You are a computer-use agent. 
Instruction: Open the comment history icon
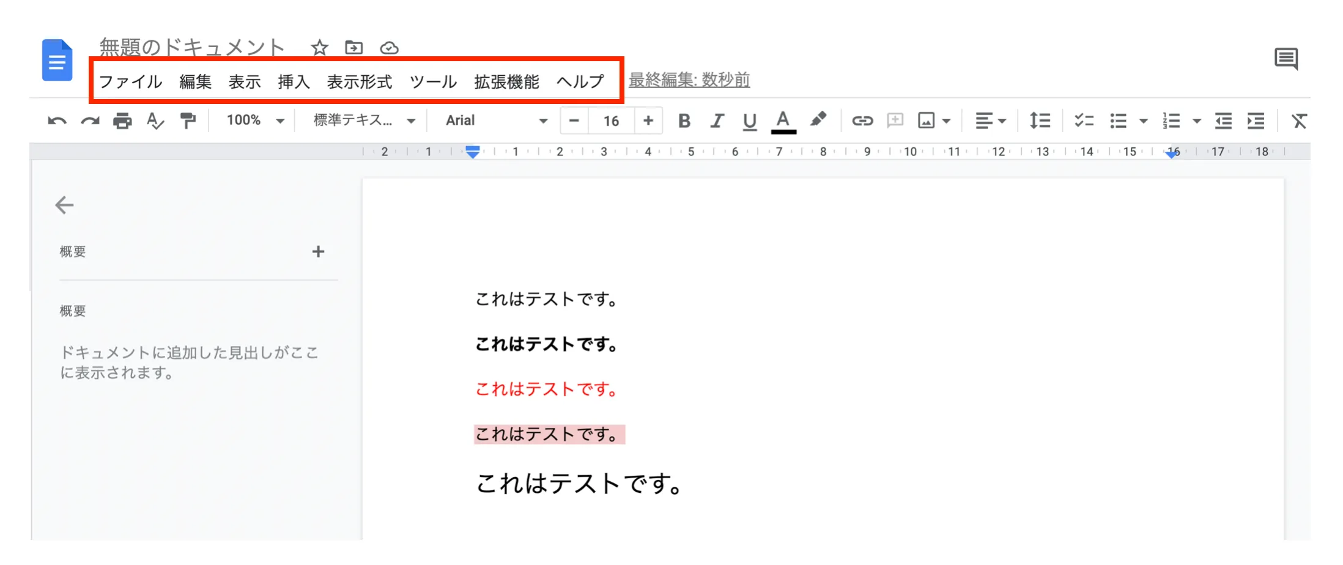[x=1286, y=59]
